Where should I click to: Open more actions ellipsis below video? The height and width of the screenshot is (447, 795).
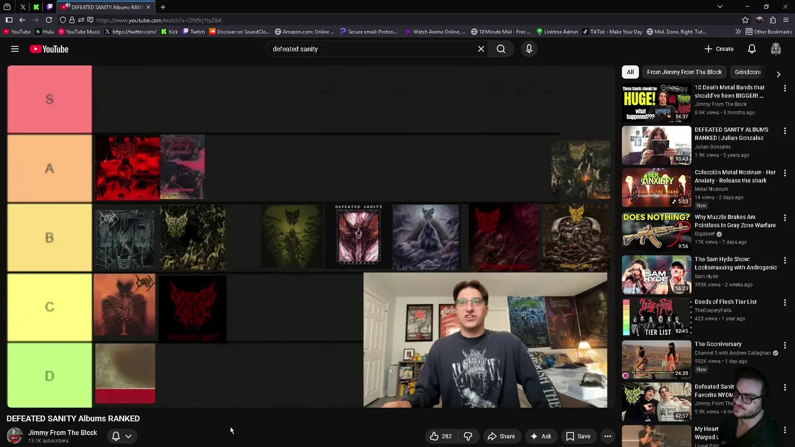coord(607,436)
